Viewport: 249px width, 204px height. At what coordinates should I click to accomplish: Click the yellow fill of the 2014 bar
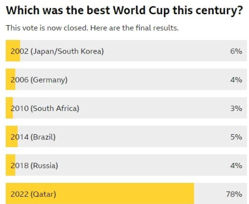(x=12, y=137)
